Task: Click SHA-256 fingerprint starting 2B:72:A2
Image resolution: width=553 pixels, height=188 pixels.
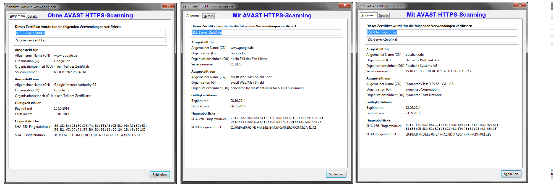Action: click(x=277, y=120)
